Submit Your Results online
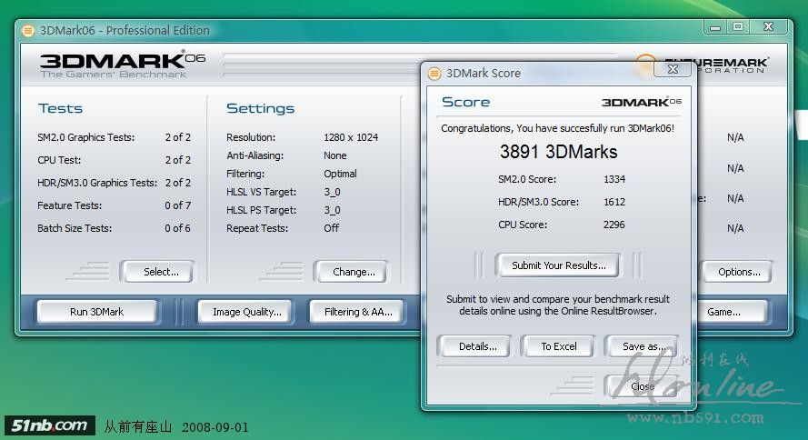Screen dimensions: 808x440 pos(557,265)
